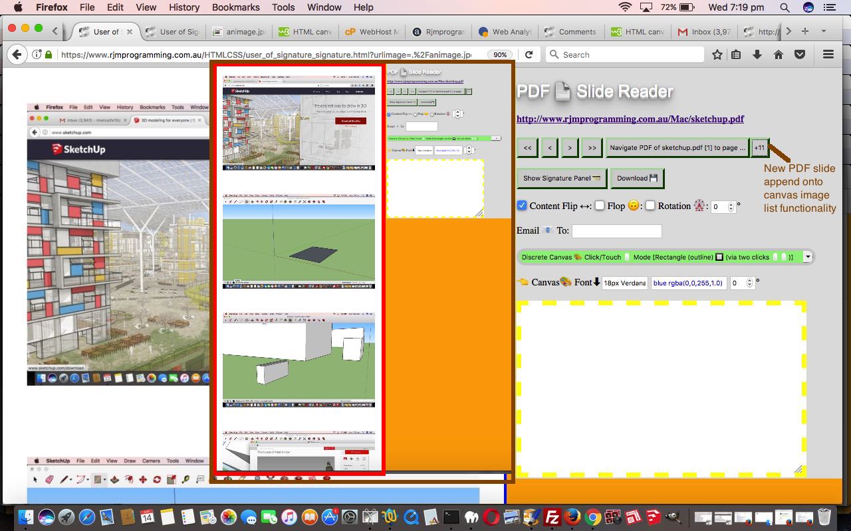Click the 90% zoom indicator in URL bar

click(501, 54)
